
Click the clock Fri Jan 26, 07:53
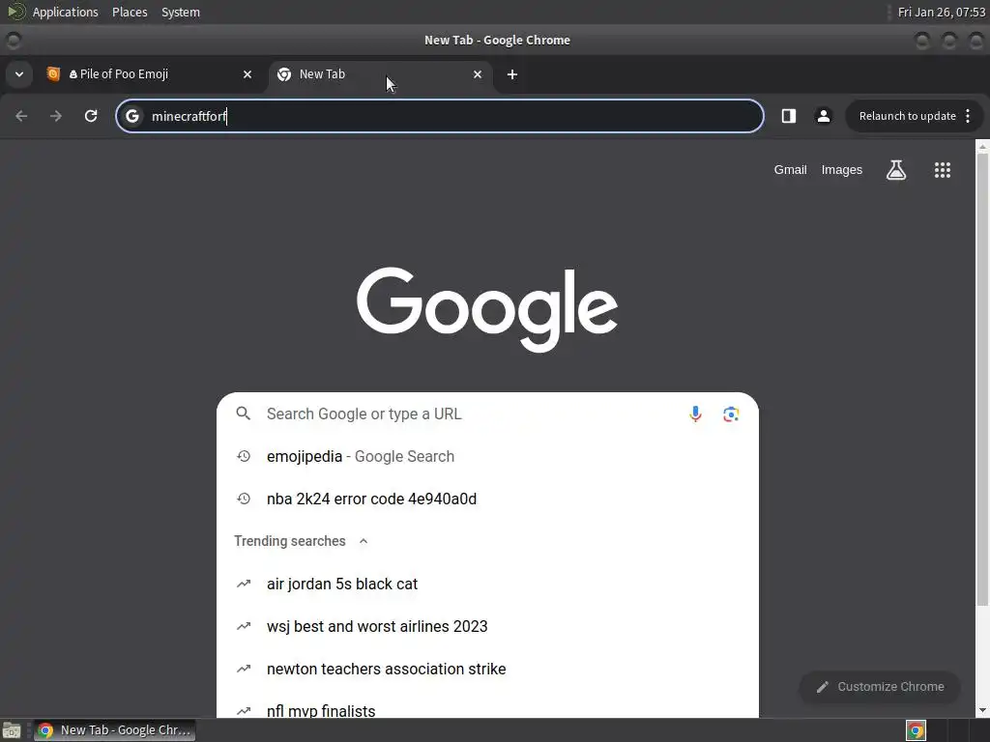tap(941, 12)
